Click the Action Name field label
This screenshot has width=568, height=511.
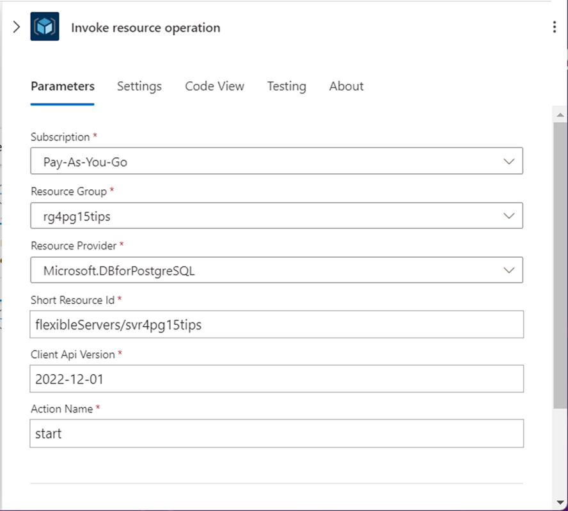pos(61,409)
